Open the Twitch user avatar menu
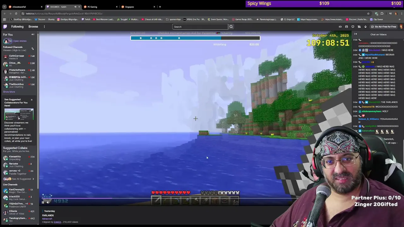The height and width of the screenshot is (227, 404). click(x=401, y=27)
